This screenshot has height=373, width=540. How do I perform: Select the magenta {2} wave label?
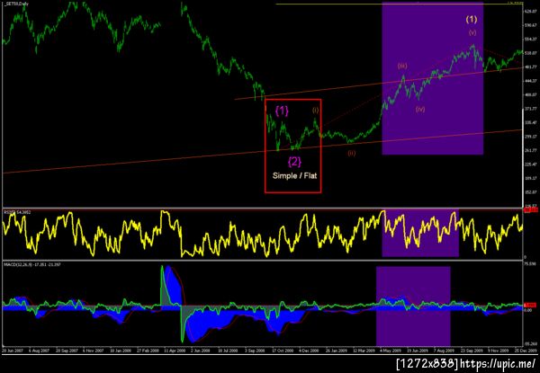(295, 161)
